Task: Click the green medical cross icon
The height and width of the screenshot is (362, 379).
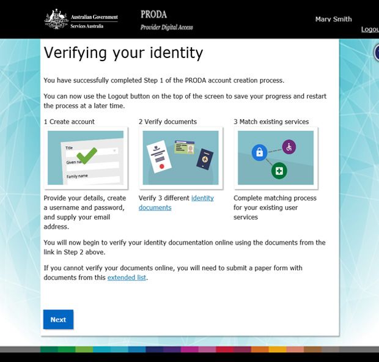Action: [279, 171]
